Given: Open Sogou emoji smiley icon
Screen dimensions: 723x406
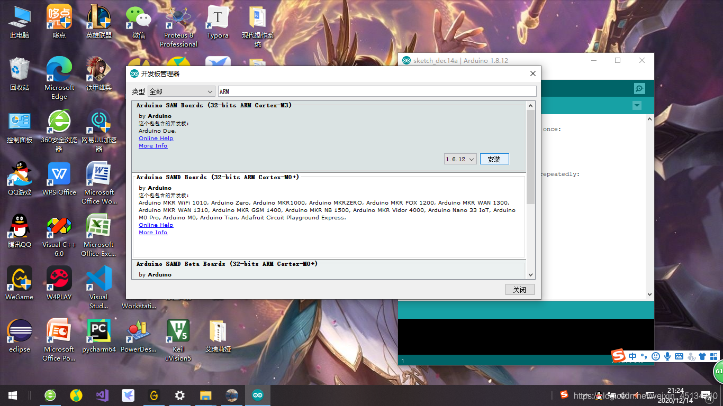Looking at the screenshot, I should coord(656,356).
